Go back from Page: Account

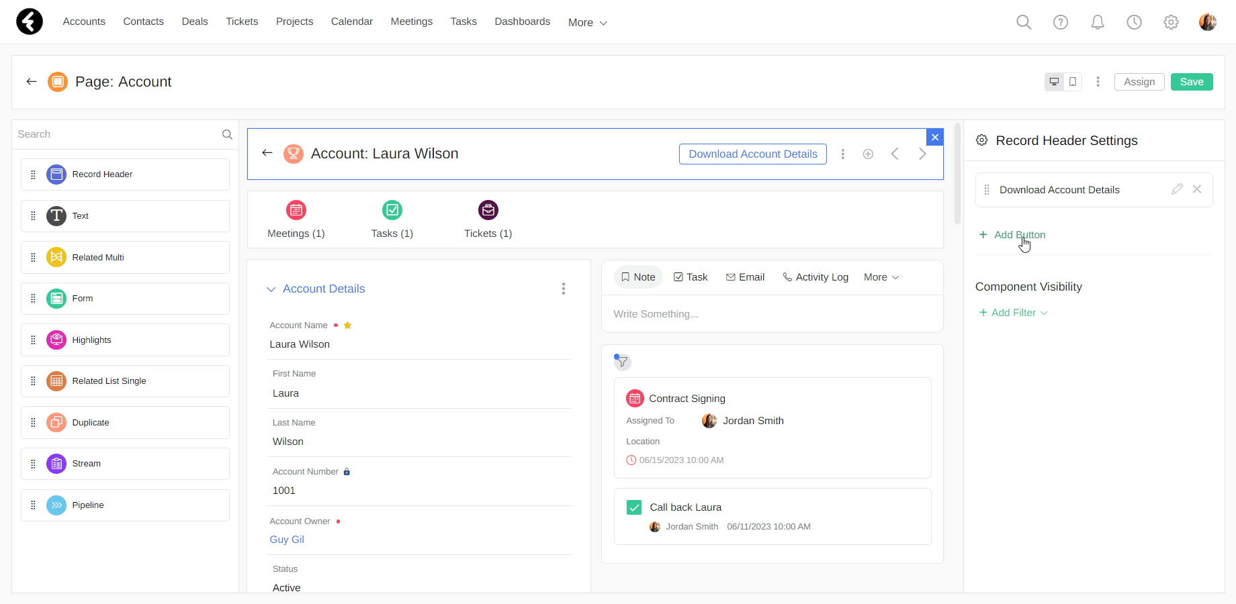[31, 82]
